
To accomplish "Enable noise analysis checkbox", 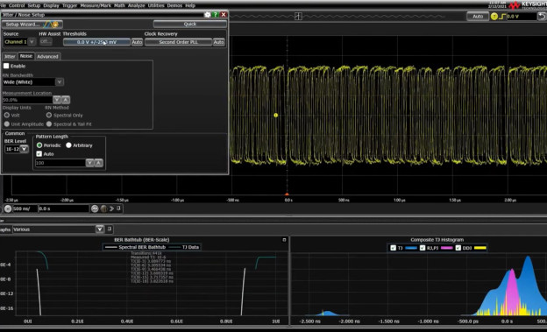I will click(x=6, y=66).
